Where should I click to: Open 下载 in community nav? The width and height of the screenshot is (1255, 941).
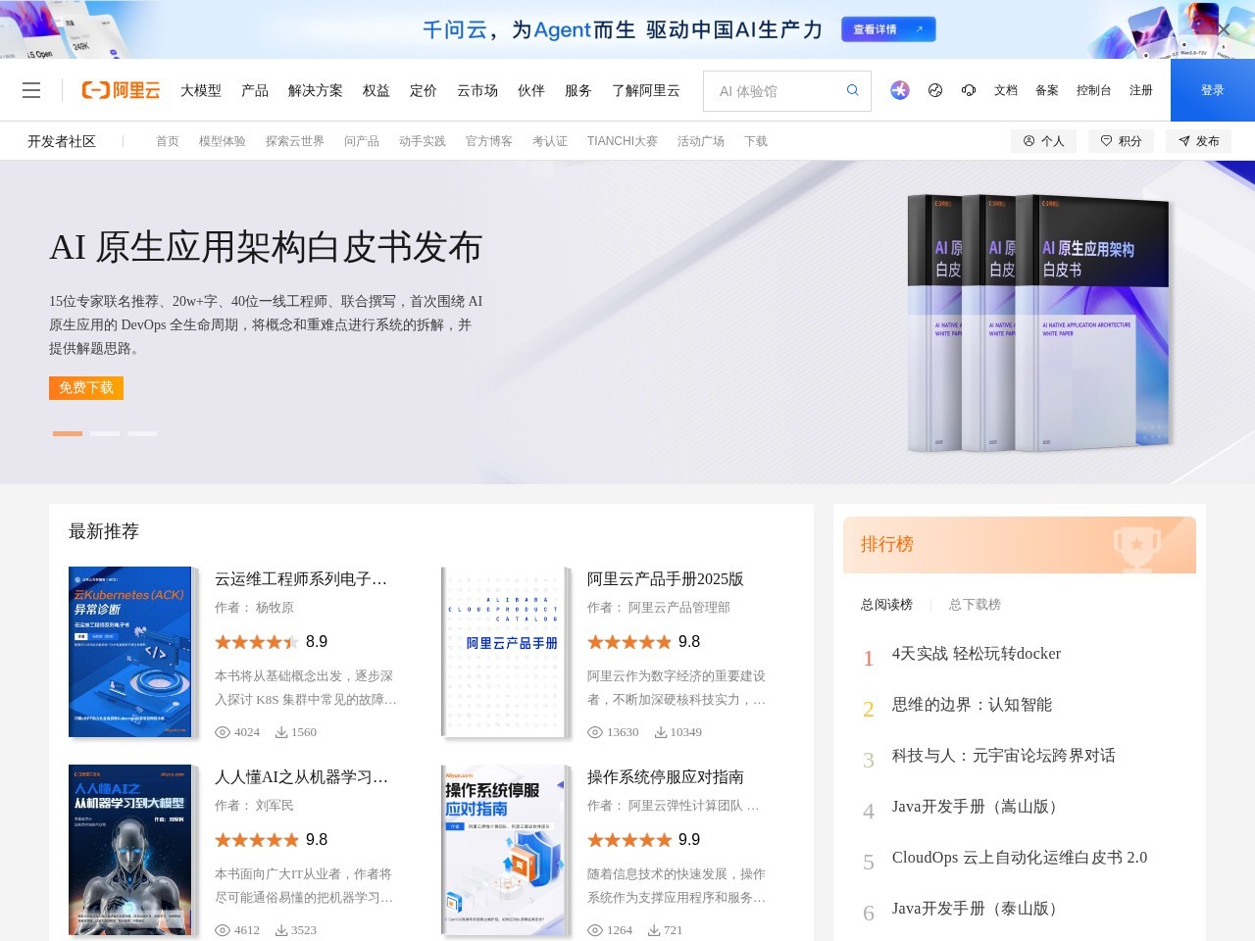(756, 141)
